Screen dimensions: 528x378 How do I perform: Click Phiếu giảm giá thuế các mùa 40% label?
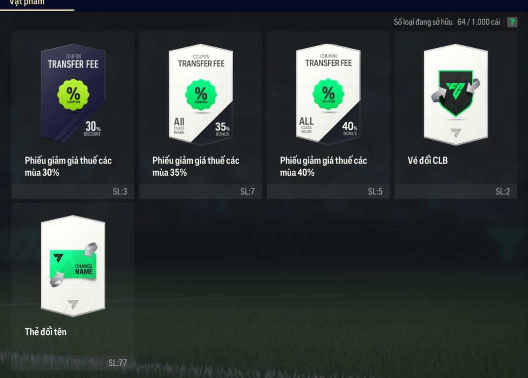[x=323, y=166]
